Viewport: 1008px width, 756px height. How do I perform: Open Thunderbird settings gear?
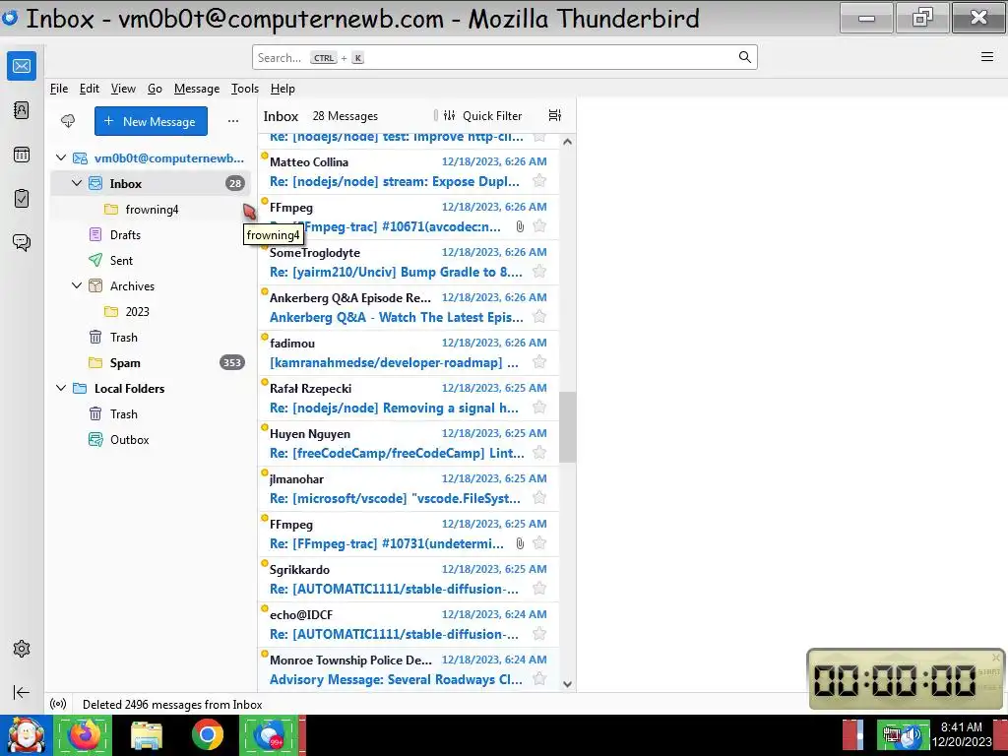click(22, 649)
